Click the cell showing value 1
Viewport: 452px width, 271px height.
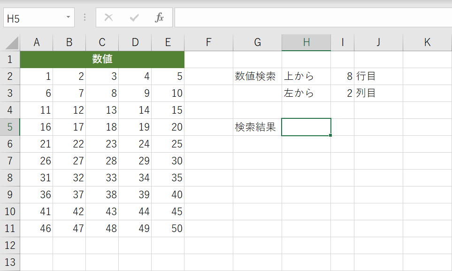37,76
